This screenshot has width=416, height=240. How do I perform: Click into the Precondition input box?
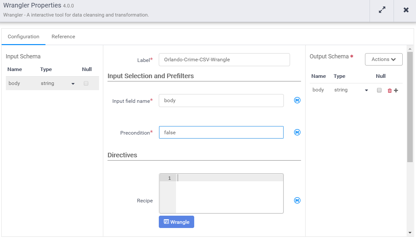[x=221, y=132]
